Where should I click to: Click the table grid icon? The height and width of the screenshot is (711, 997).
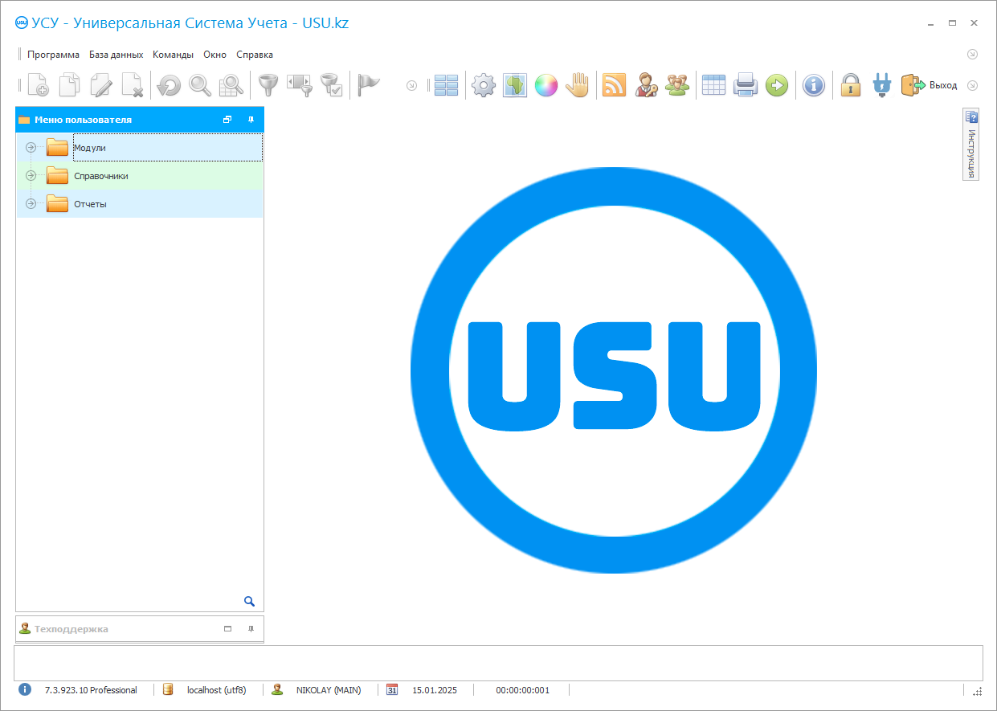pyautogui.click(x=713, y=85)
